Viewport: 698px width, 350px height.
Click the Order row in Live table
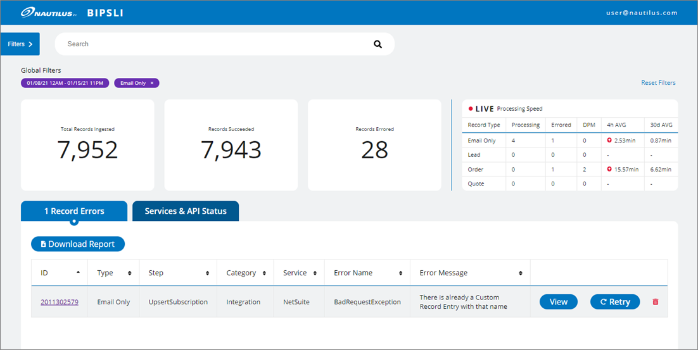(x=570, y=170)
